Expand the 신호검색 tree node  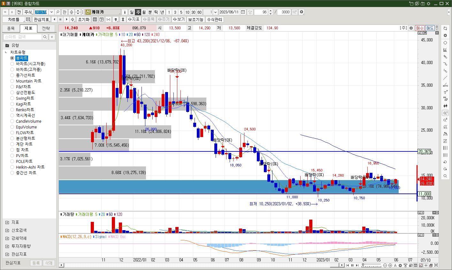(7, 230)
